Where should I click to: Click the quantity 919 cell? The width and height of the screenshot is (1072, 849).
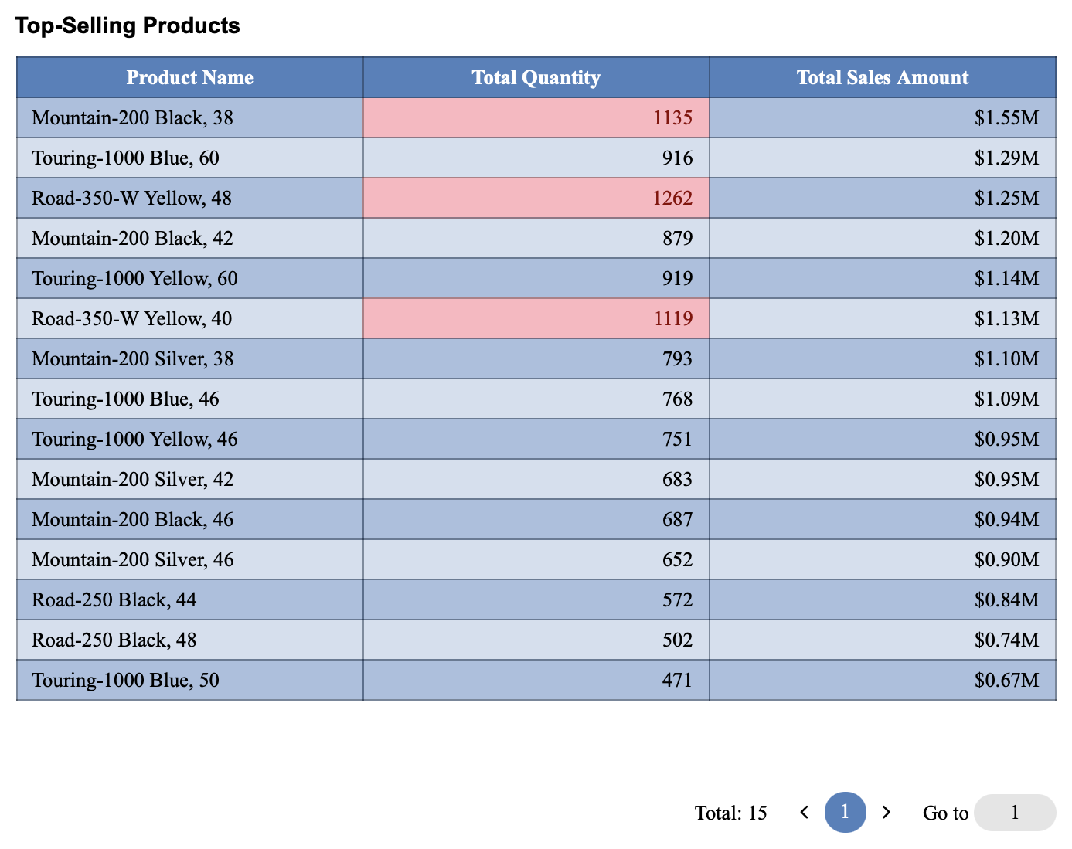(x=536, y=279)
